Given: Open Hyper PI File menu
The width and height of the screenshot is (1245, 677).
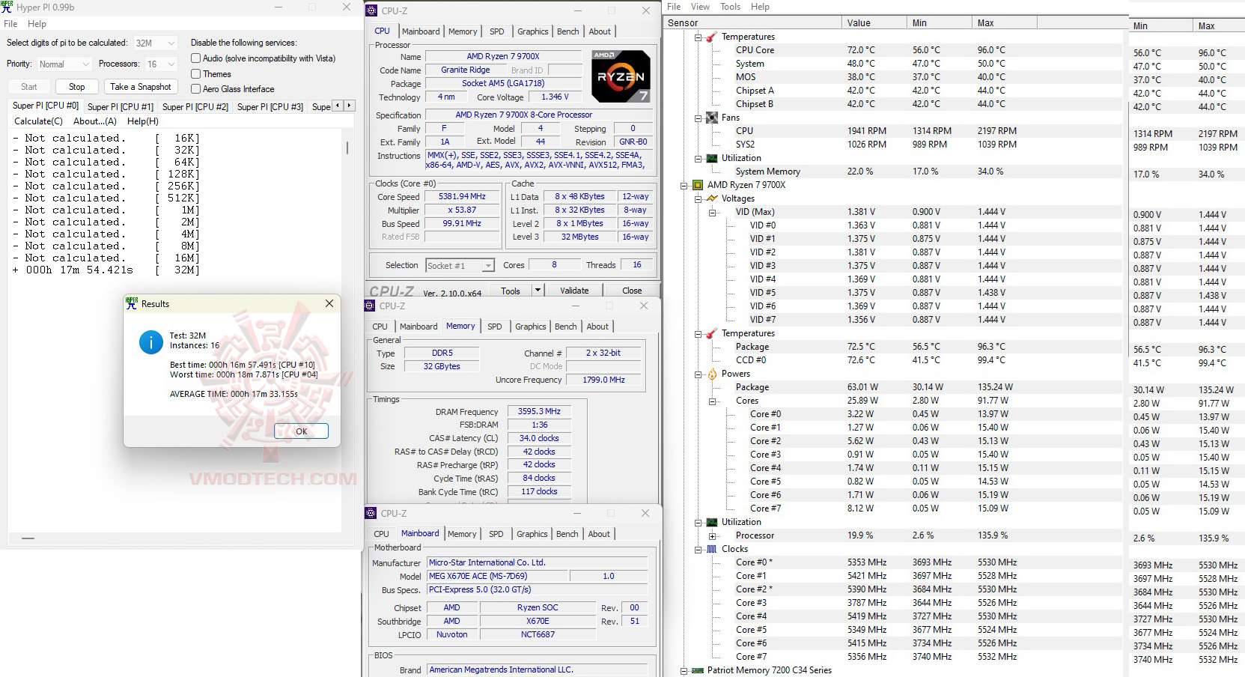Looking at the screenshot, I should (10, 24).
